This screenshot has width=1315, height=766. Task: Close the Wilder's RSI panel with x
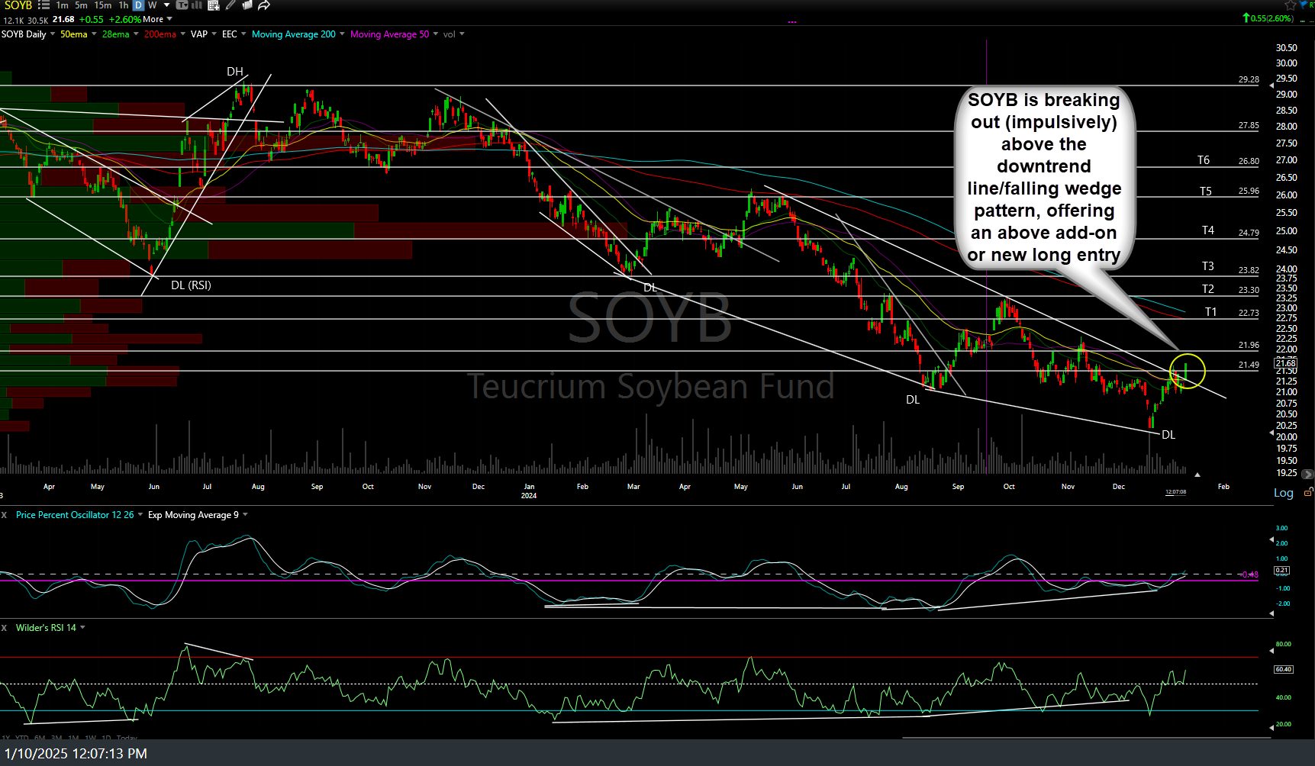(x=4, y=628)
